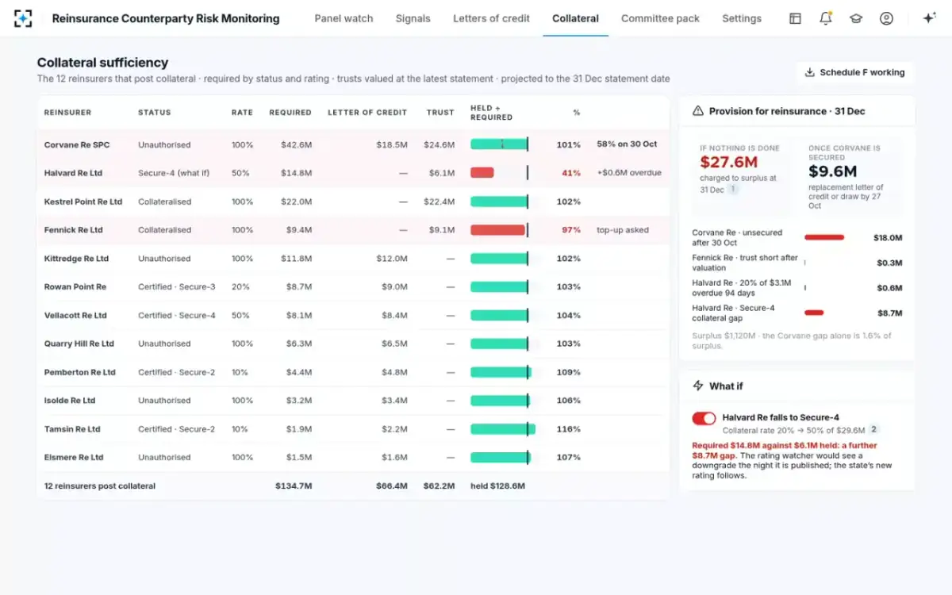Click the $9.6M once Corvane is secured figure

pos(833,171)
